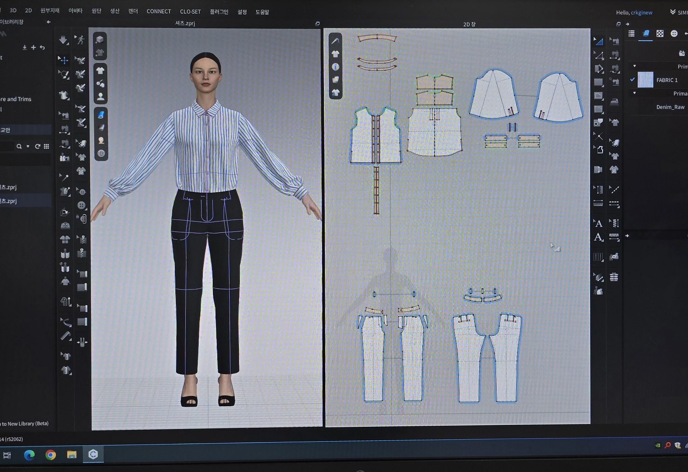Select the Select/Move tool with blue arrows
Screen dimensions: 688x472
63,60
